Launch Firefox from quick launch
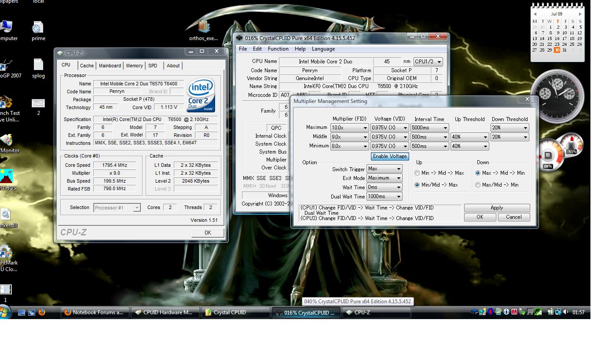This screenshot has width=601, height=338. pos(42,312)
